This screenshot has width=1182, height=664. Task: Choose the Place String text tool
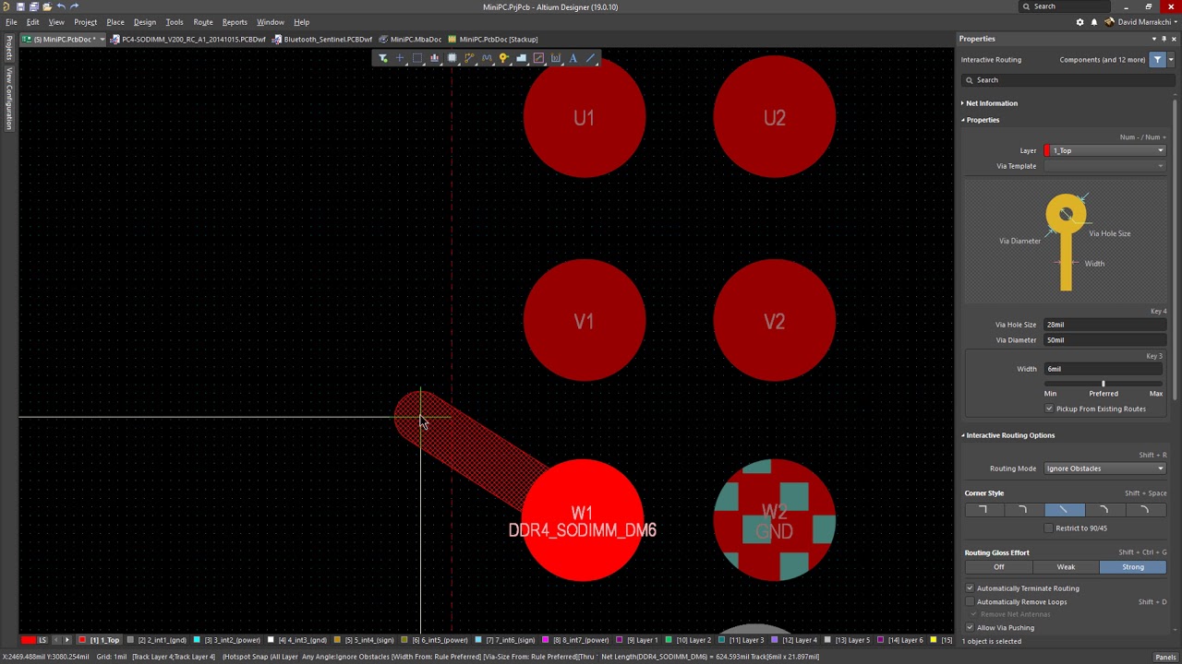(x=573, y=58)
